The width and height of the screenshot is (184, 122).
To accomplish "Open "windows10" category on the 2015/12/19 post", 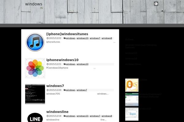I will click(x=82, y=116).
